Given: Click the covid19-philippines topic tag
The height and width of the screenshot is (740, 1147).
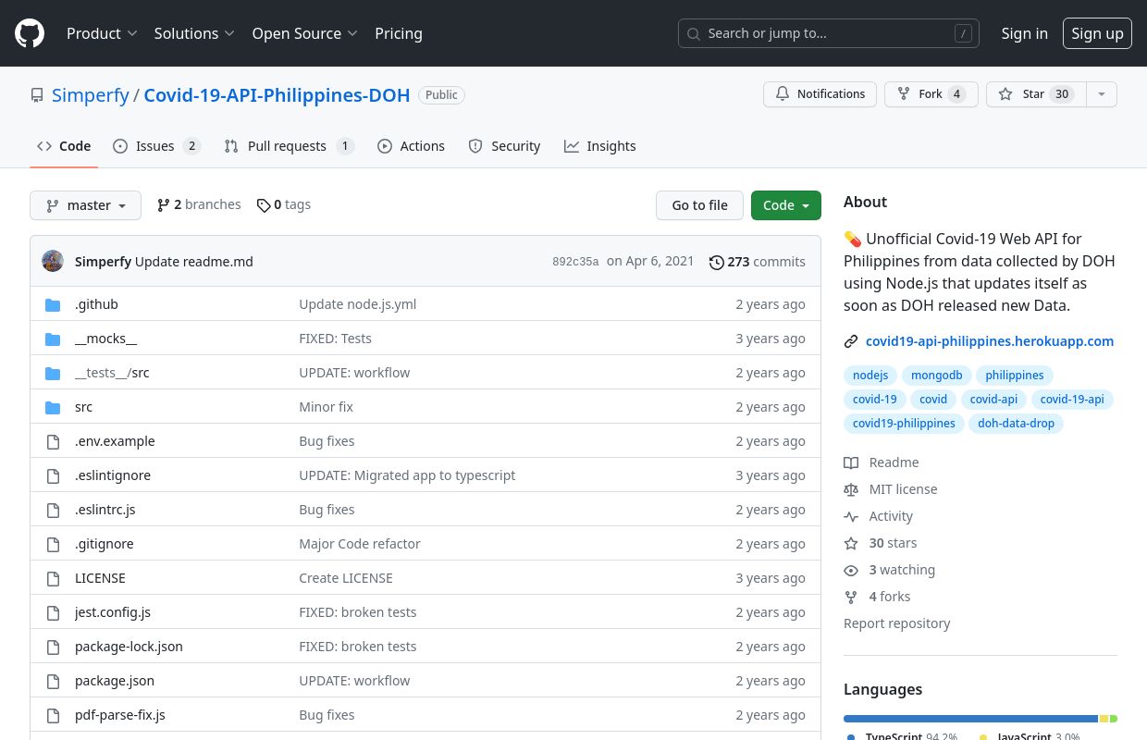Looking at the screenshot, I should (904, 424).
